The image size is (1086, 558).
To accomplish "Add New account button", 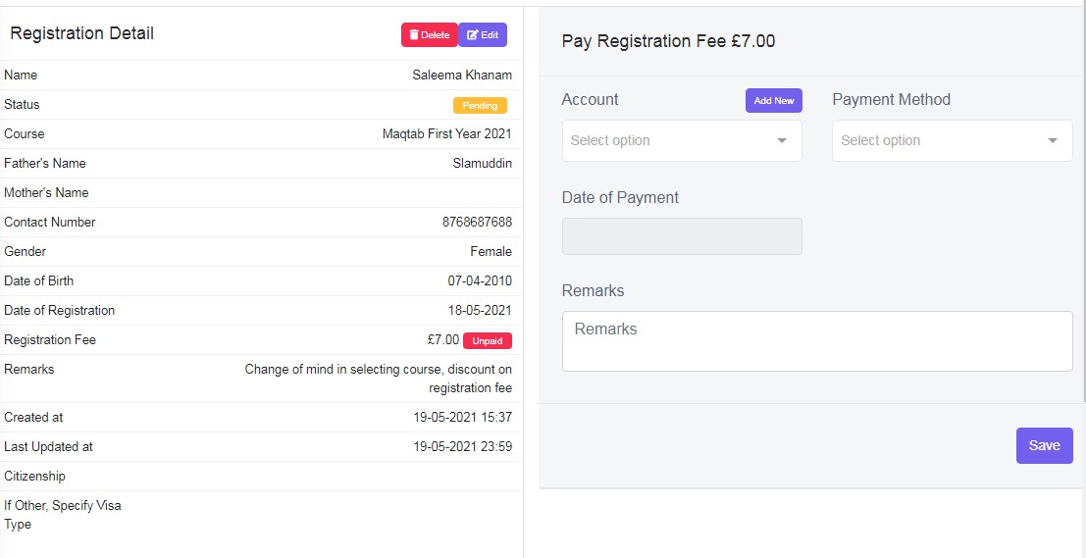I will pos(774,100).
